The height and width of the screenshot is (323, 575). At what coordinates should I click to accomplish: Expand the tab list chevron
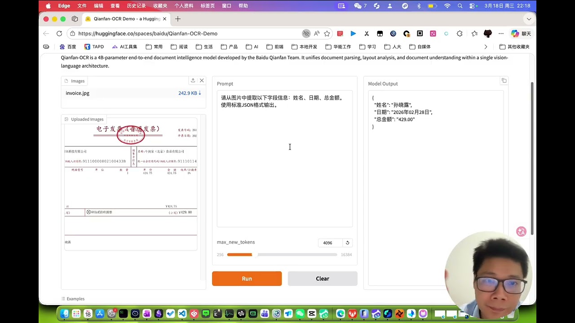[529, 19]
